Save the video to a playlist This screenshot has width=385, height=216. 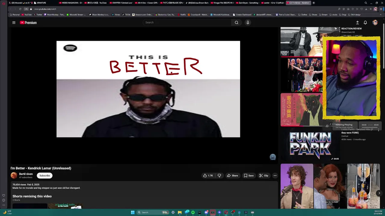[x=249, y=175]
